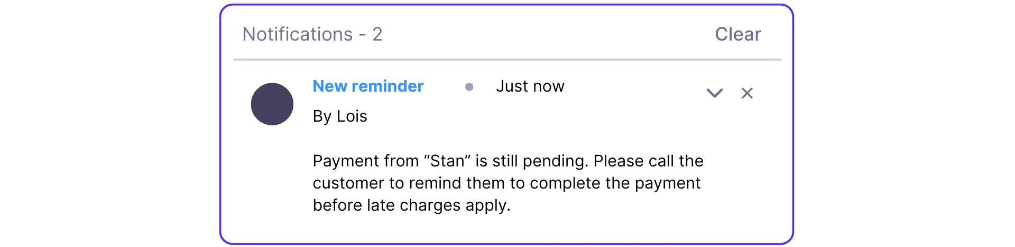Click the dark round sender avatar

272,104
